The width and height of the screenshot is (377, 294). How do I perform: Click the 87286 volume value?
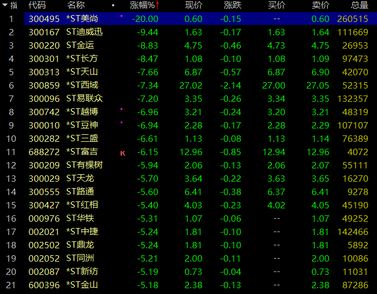[x=356, y=285]
